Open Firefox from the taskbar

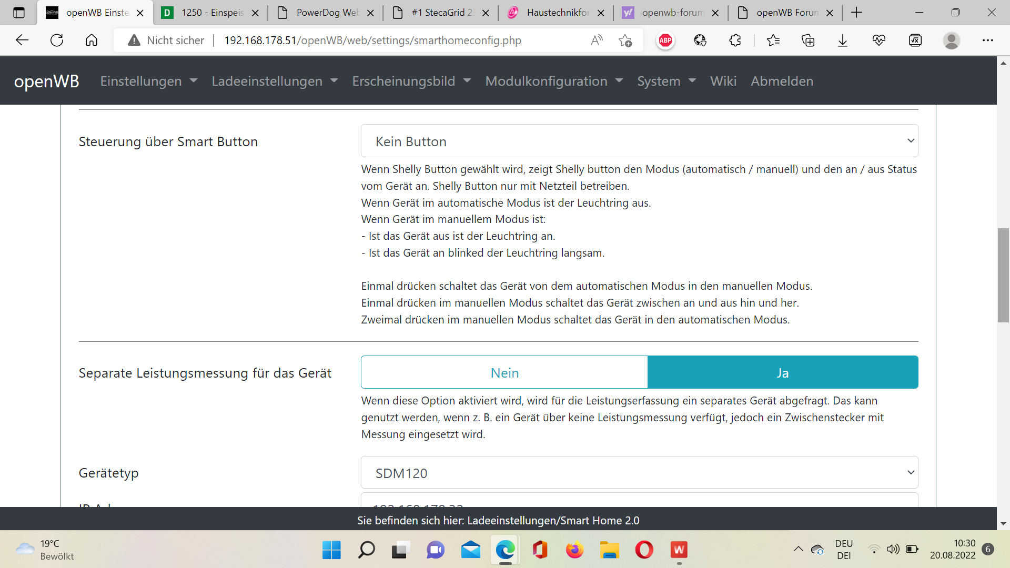pos(574,550)
